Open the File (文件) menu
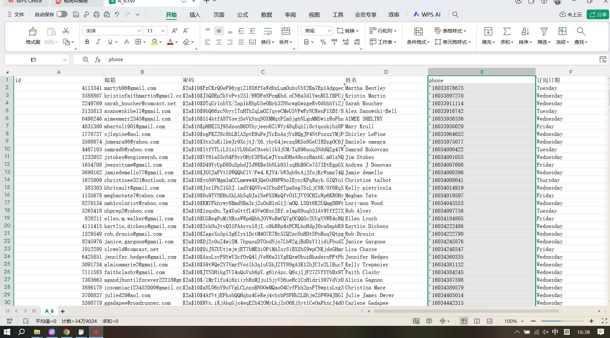 tap(16, 14)
